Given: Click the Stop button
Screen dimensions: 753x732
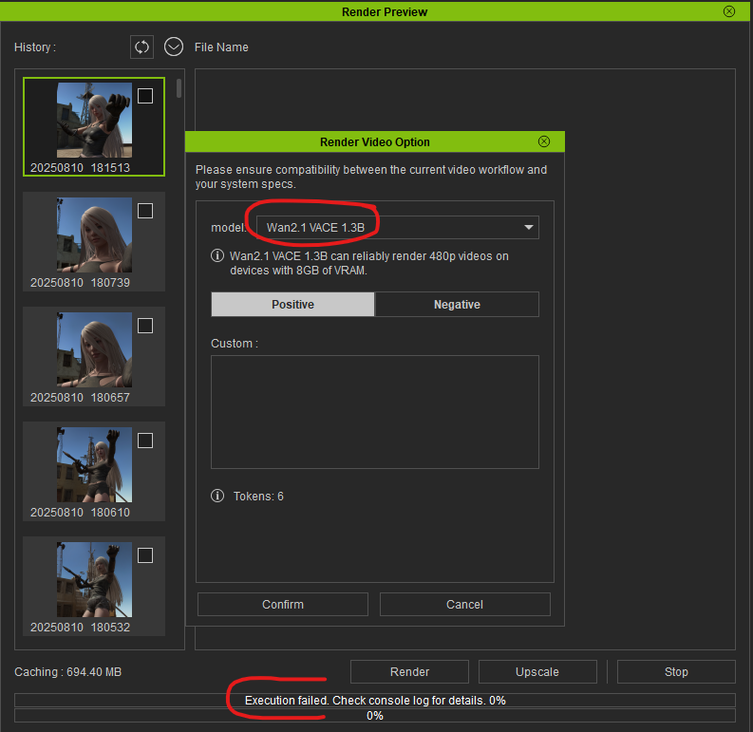Looking at the screenshot, I should point(676,671).
